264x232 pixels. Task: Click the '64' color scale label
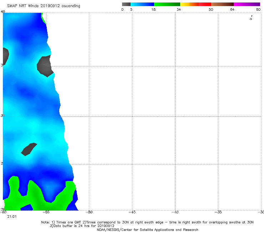point(232,10)
